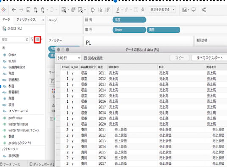Select the profit value measure
Viewport: 227px width, 167px height.
point(16,118)
